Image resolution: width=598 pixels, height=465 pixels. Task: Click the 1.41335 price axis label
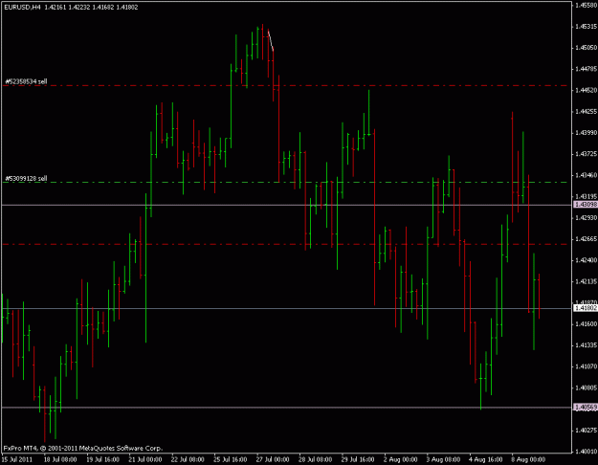[x=586, y=345]
